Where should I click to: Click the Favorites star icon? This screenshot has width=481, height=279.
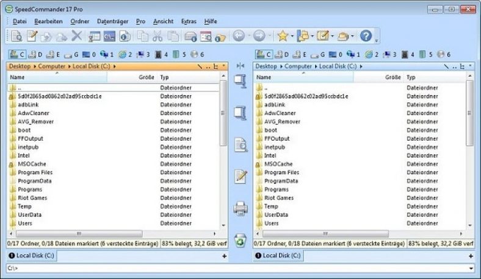282,36
